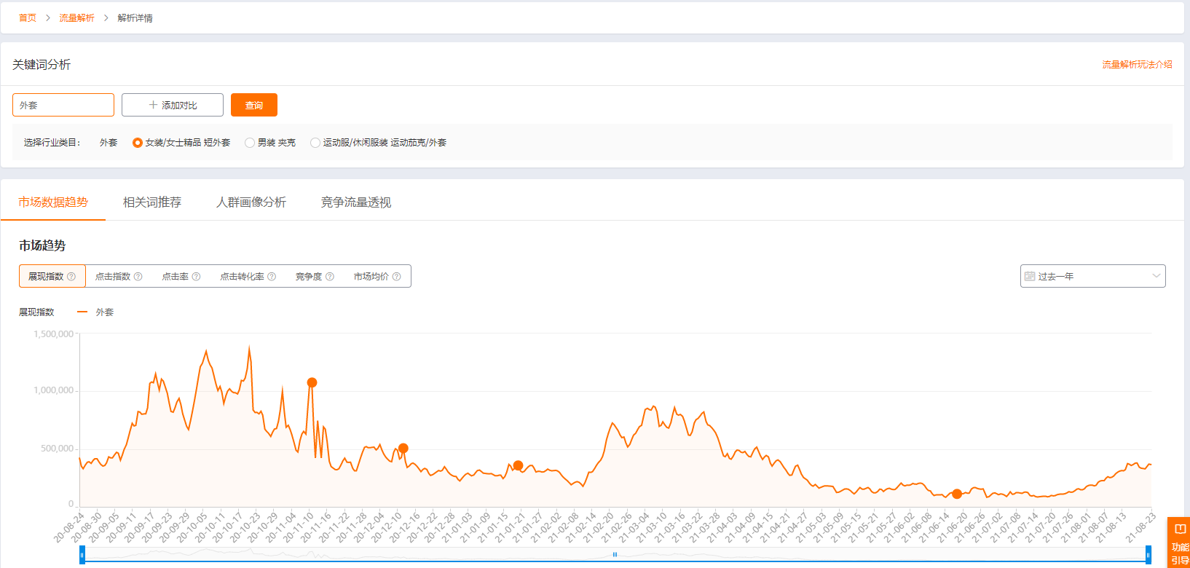Click the help icon beside 点击转化率
The image size is (1190, 568).
(x=272, y=277)
